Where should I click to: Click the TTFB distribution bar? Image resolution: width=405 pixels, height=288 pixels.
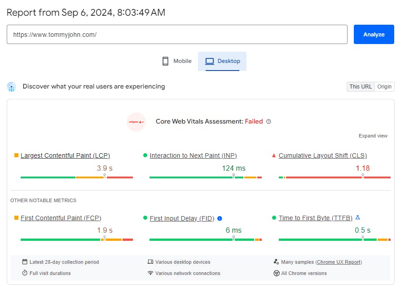(335, 239)
